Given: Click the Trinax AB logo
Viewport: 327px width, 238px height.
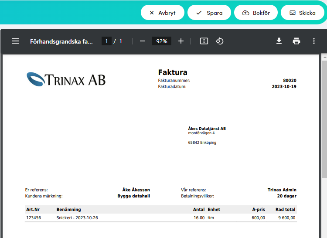Looking at the screenshot, I should [x=66, y=79].
